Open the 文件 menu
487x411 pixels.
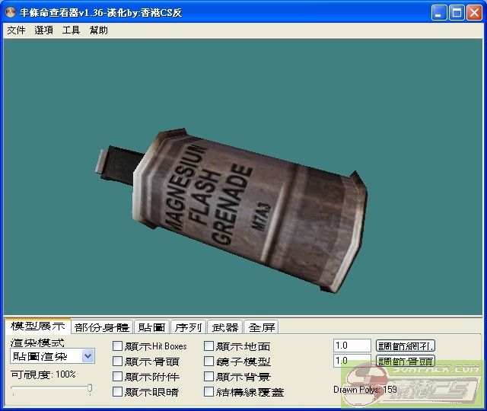point(16,30)
